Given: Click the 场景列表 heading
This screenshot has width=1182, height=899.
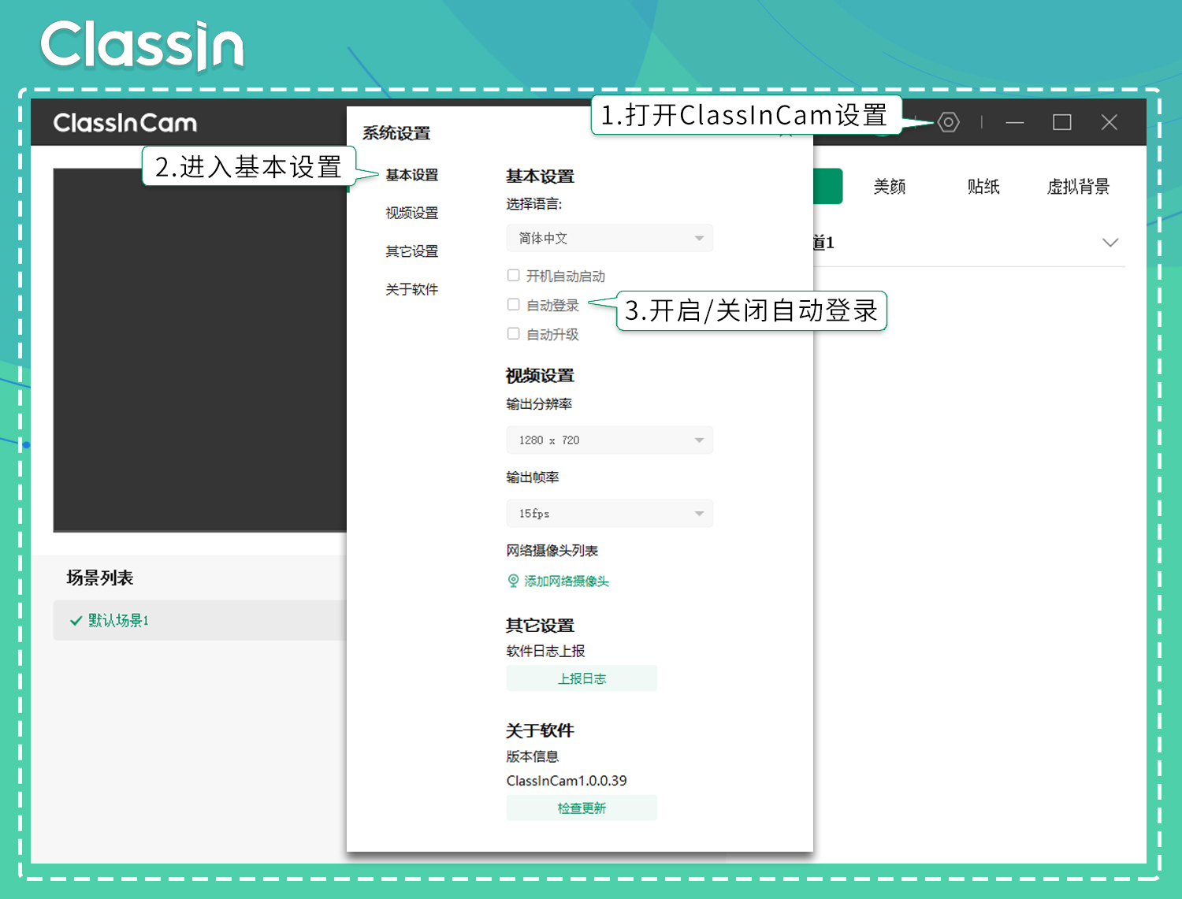Looking at the screenshot, I should tap(100, 578).
